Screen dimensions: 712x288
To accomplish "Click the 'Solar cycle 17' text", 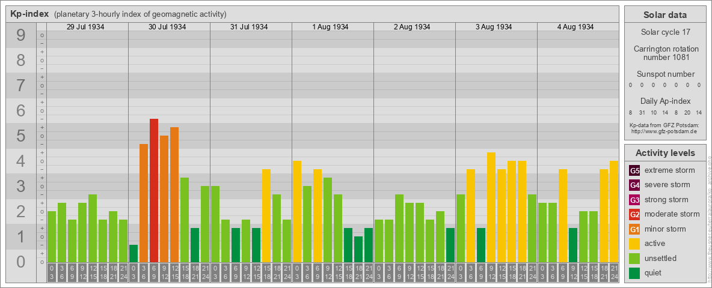I will 664,32.
